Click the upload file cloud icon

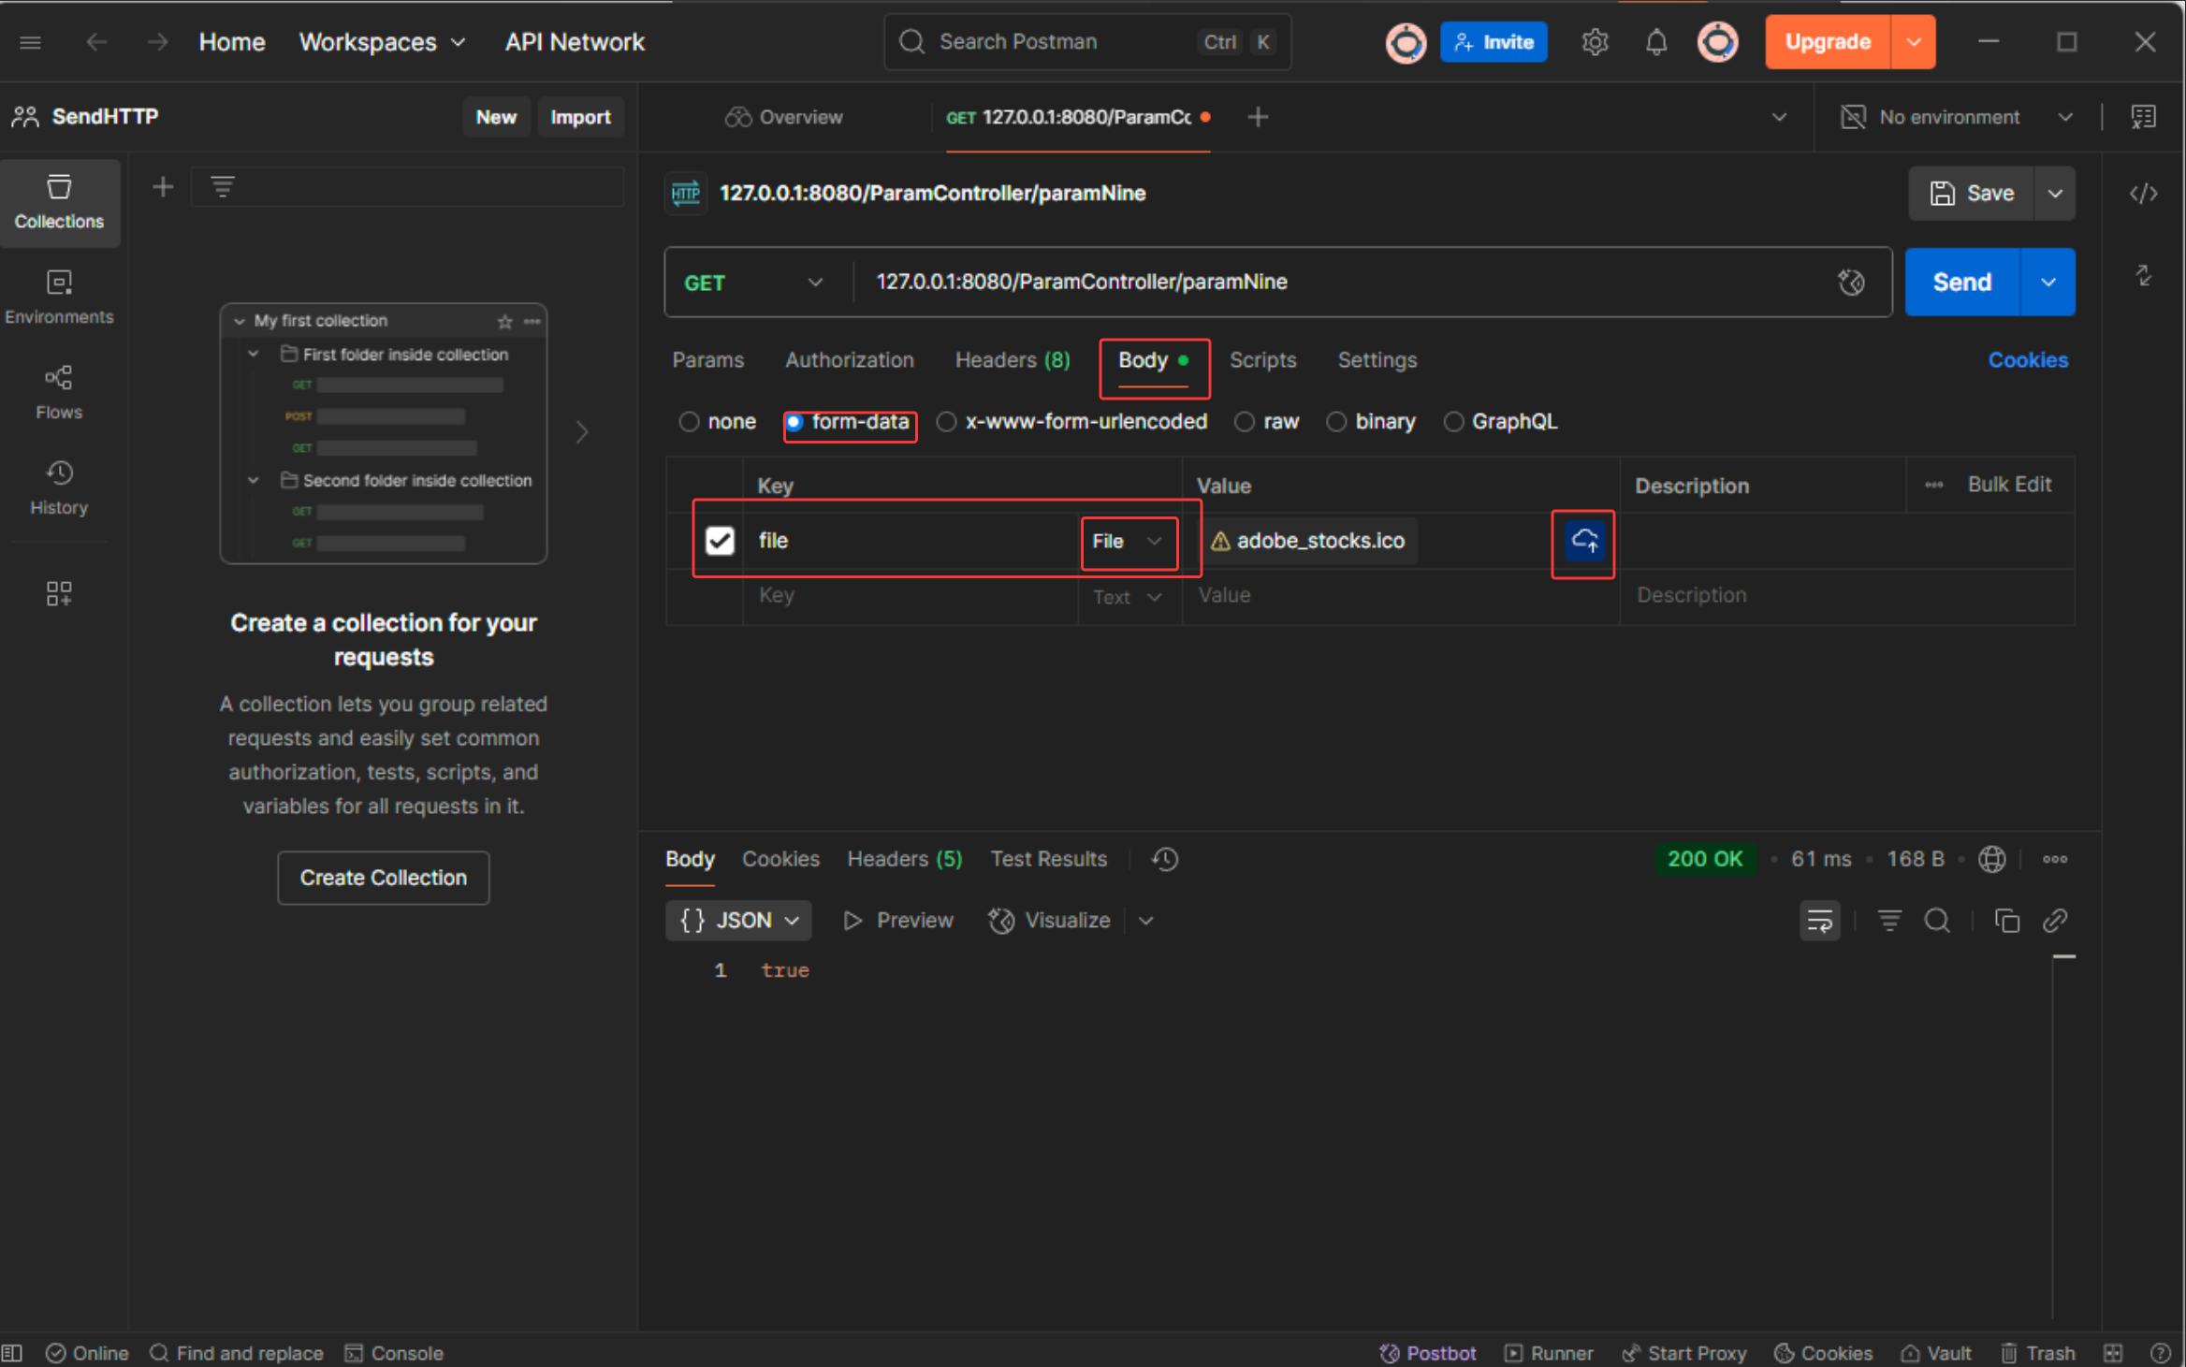click(x=1584, y=541)
